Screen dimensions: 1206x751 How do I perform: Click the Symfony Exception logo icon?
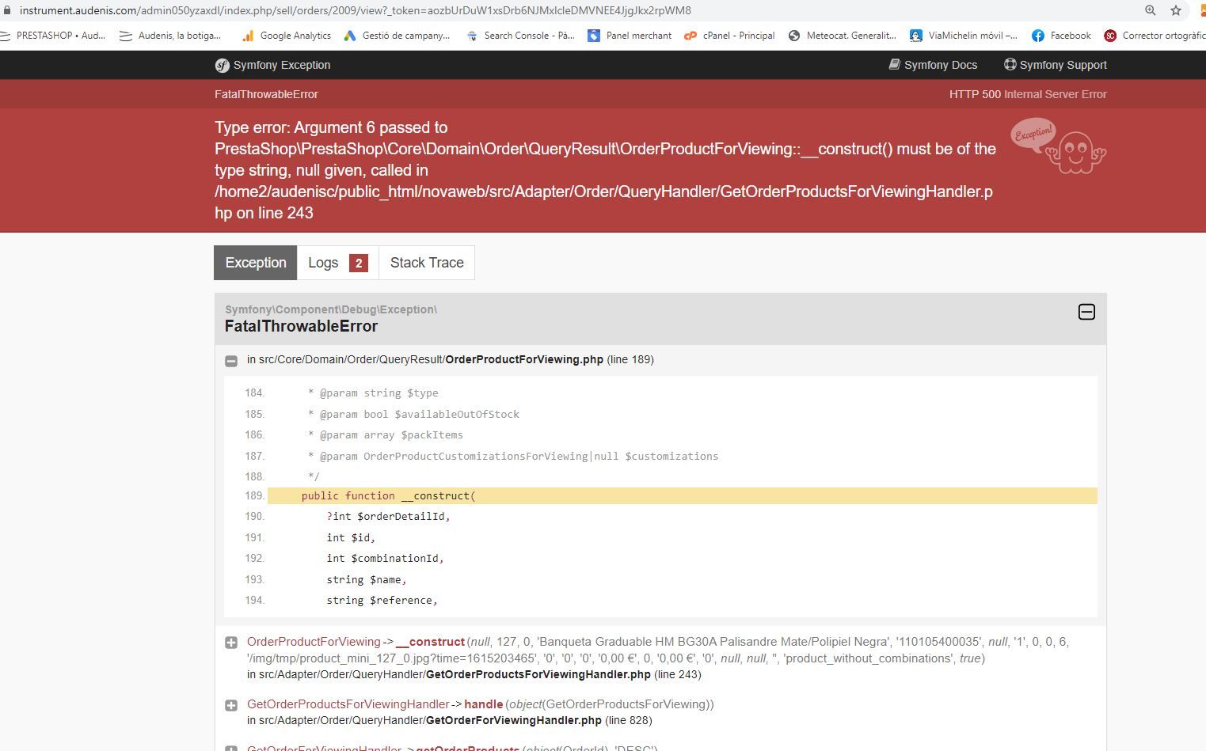pos(222,65)
